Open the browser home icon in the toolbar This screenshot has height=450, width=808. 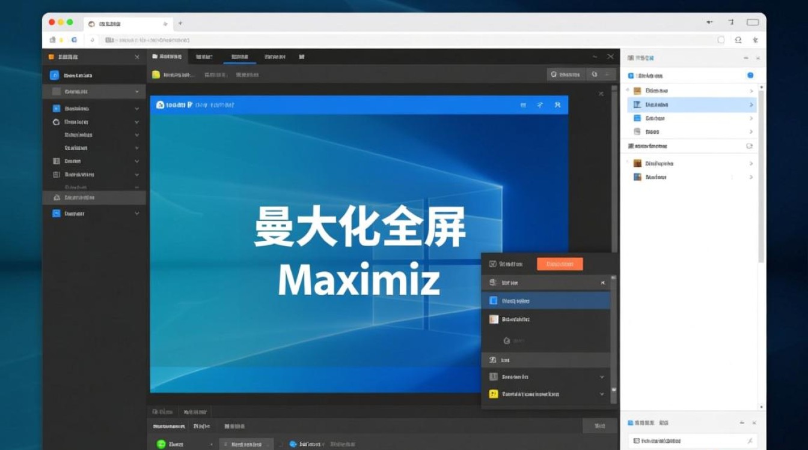point(52,40)
